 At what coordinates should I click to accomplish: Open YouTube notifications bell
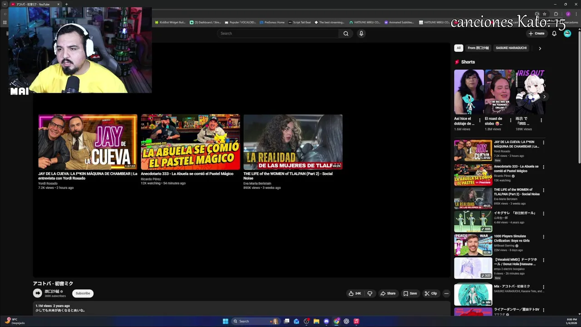click(554, 33)
